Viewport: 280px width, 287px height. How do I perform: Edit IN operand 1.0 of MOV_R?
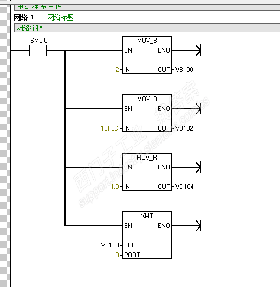[x=115, y=187]
